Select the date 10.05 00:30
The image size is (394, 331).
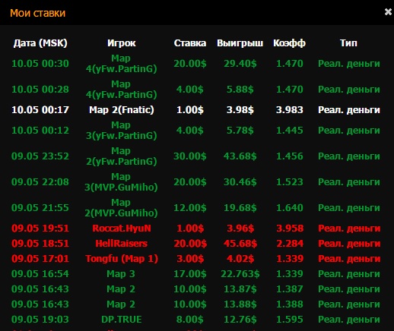tap(40, 64)
